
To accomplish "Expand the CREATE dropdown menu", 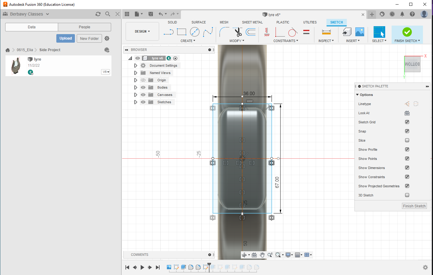I will [x=188, y=41].
